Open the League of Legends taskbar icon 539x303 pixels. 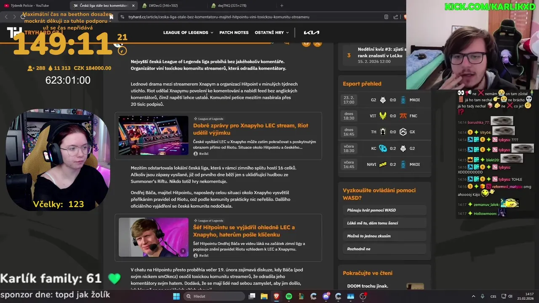pyautogui.click(x=301, y=296)
